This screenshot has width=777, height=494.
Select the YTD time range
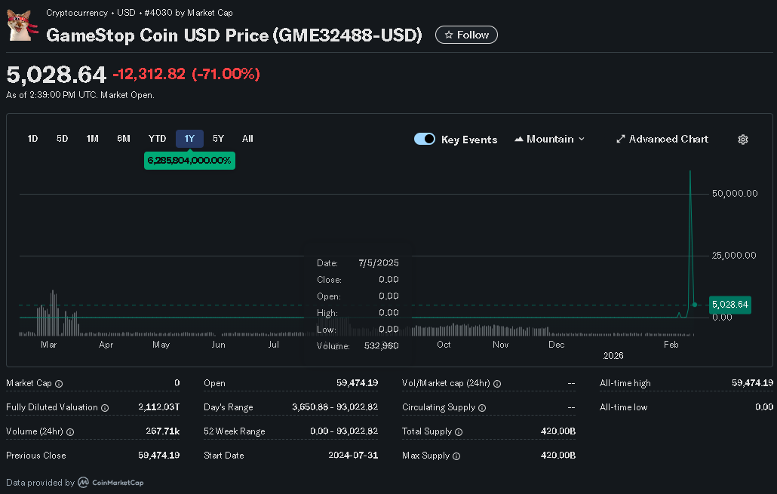pyautogui.click(x=157, y=139)
